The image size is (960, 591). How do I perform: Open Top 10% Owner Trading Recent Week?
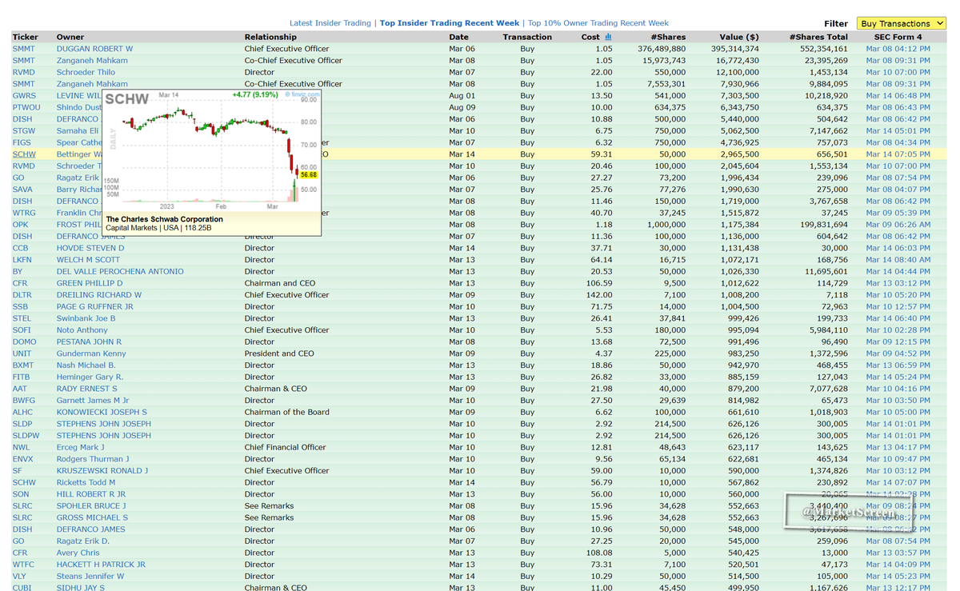point(598,23)
